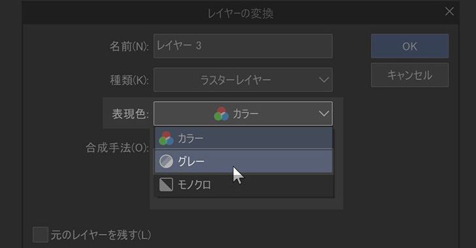Image resolution: width=476 pixels, height=248 pixels.
Task: Expand the 種類 dropdown arrow
Action: pyautogui.click(x=324, y=80)
